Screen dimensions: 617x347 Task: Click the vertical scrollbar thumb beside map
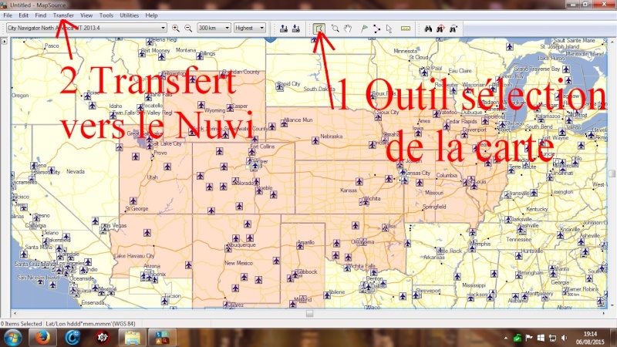pos(612,173)
